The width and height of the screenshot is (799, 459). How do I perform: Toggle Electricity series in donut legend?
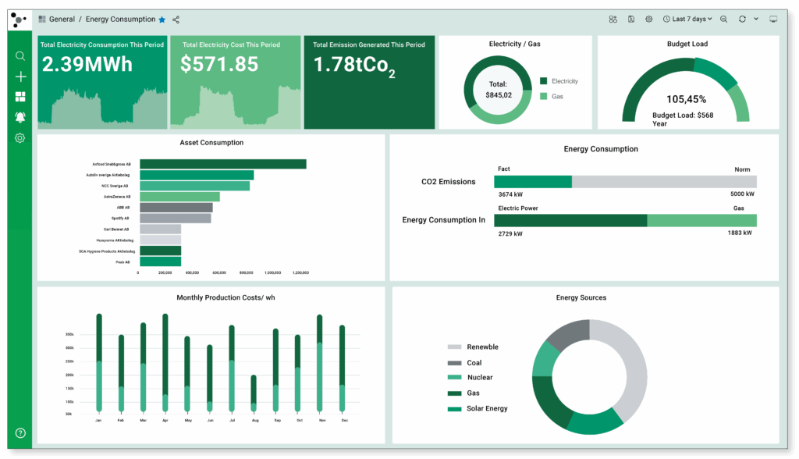tap(563, 81)
